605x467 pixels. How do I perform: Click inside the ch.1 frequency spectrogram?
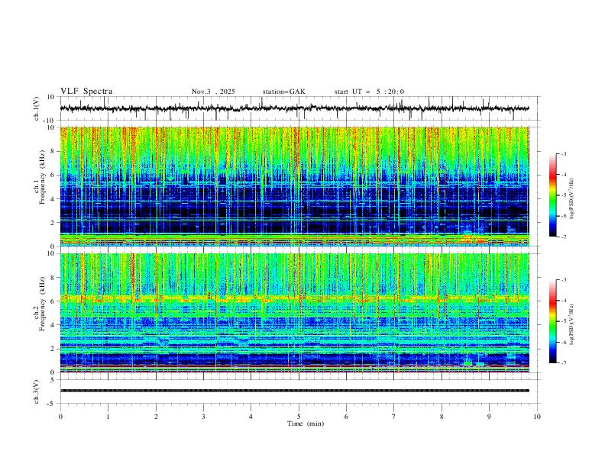[x=294, y=186]
